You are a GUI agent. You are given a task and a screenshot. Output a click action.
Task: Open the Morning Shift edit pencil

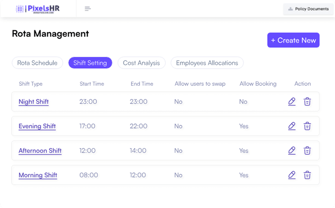point(291,175)
